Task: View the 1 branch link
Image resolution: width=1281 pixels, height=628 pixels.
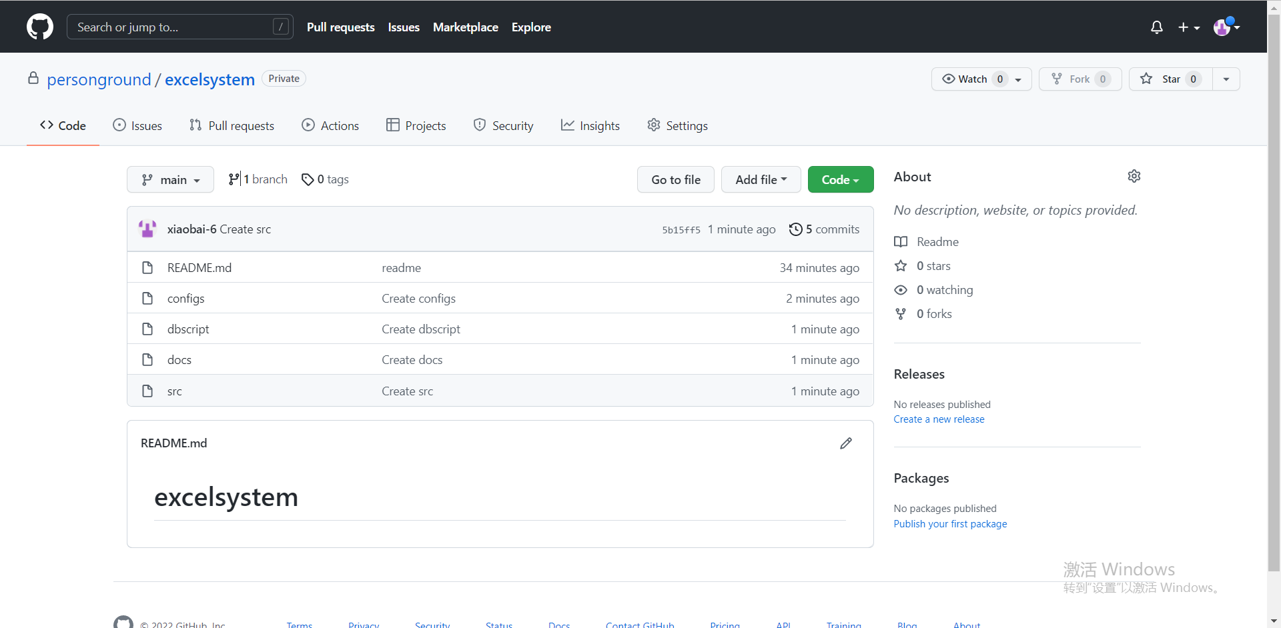Action: click(258, 179)
